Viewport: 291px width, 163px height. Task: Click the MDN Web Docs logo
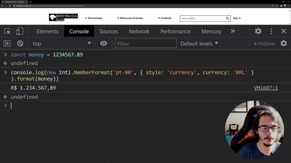[x=64, y=17]
